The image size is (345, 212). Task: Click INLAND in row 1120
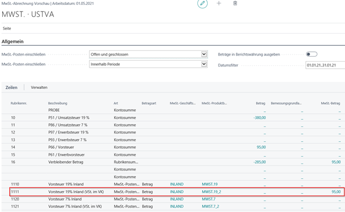point(177,199)
